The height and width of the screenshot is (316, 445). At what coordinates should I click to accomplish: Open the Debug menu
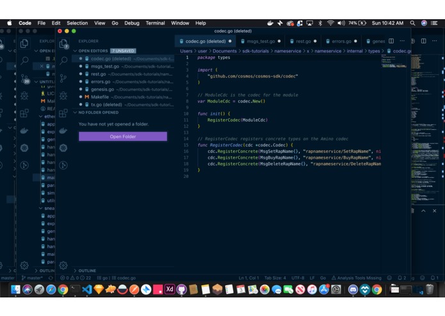click(132, 23)
